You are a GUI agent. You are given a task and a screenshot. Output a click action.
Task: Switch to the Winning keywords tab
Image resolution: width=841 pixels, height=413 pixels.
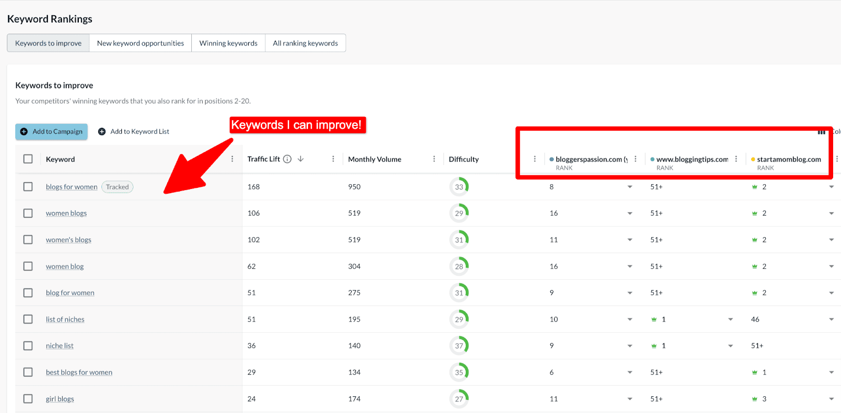pos(228,43)
